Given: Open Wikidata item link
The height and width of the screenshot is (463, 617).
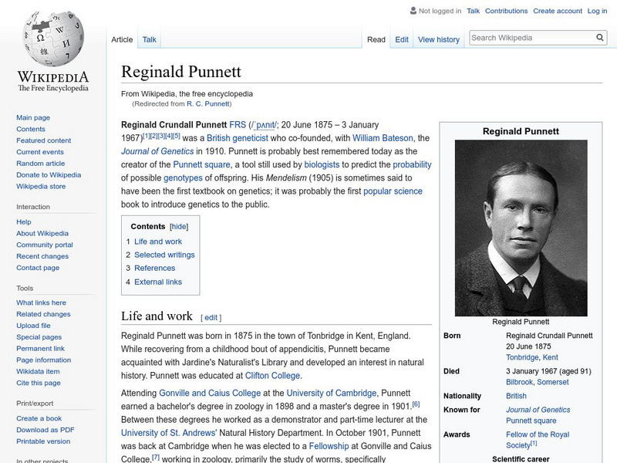Looking at the screenshot, I should [38, 371].
